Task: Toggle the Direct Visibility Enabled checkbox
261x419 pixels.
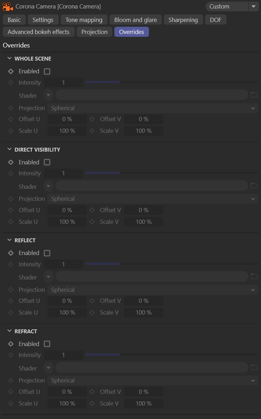Action: (x=47, y=162)
